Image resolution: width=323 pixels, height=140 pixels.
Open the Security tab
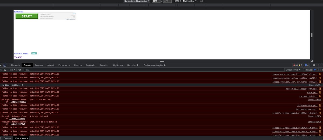pos(104,65)
